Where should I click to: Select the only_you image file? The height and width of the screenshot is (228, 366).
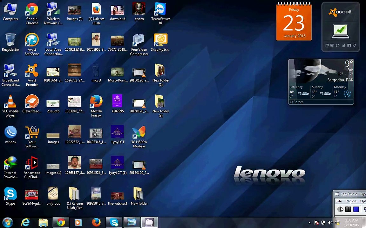click(53, 196)
